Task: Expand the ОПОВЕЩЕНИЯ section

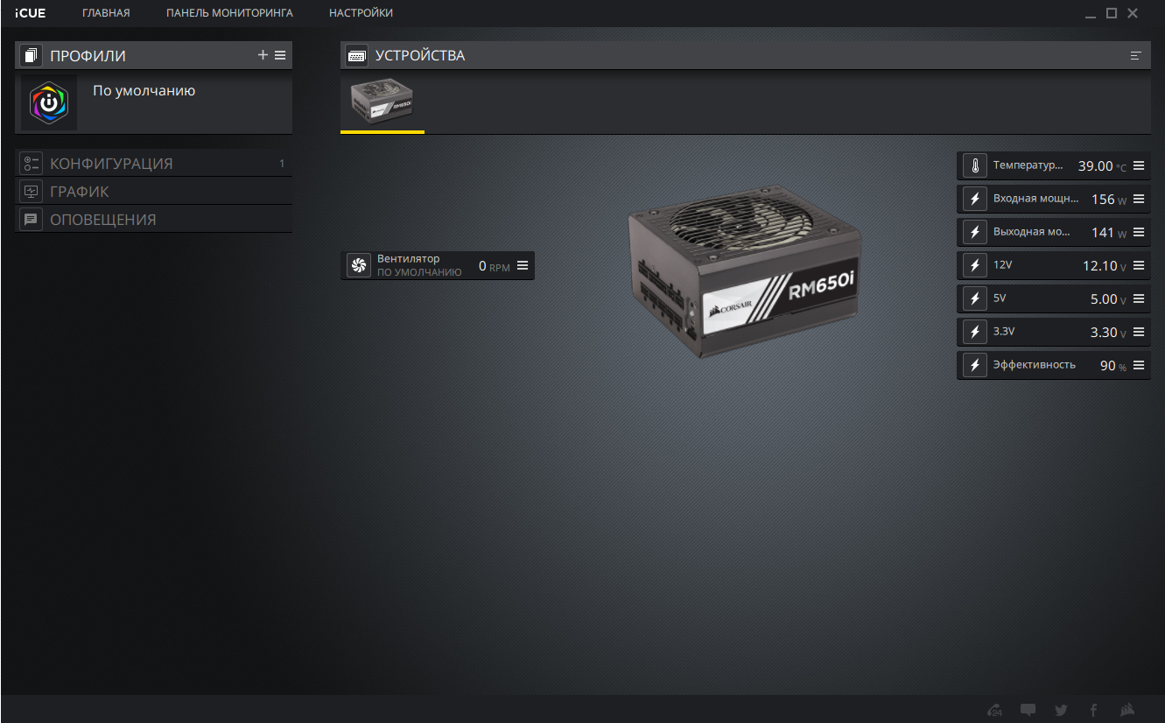Action: [154, 220]
